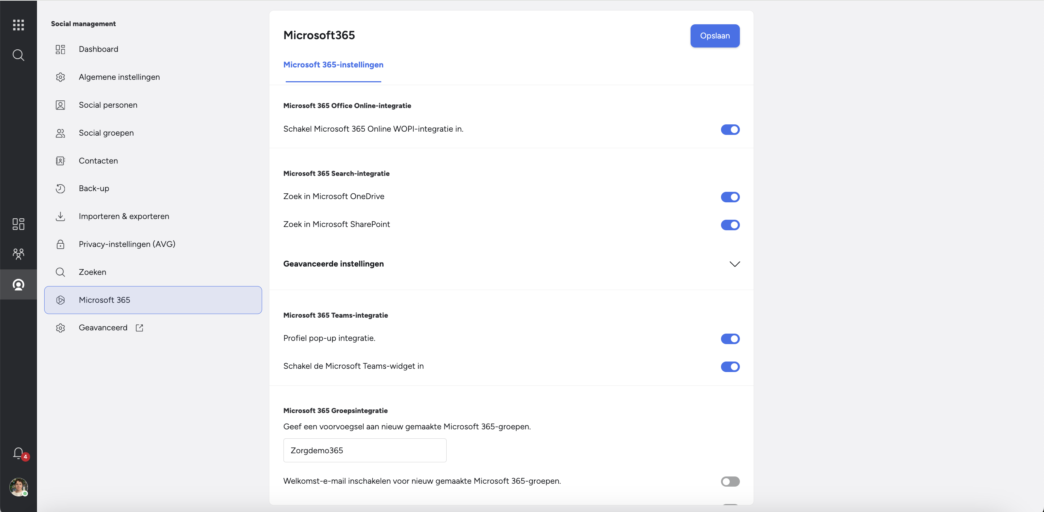Go to Social personen
Screen dimensions: 1044x512
[153, 105]
